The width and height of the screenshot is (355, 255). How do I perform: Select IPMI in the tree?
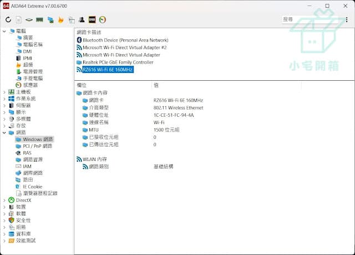(x=28, y=58)
